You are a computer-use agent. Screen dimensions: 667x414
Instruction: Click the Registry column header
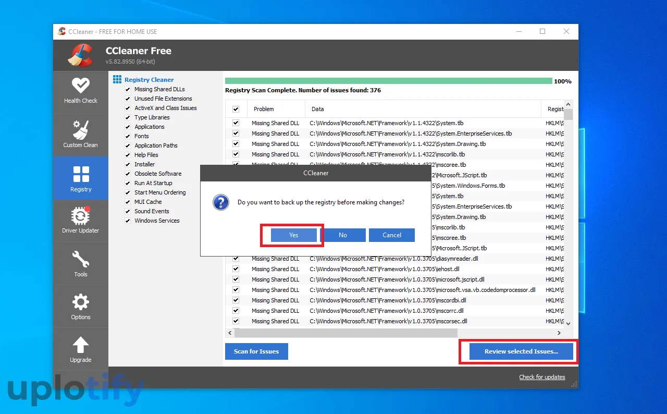click(x=553, y=109)
